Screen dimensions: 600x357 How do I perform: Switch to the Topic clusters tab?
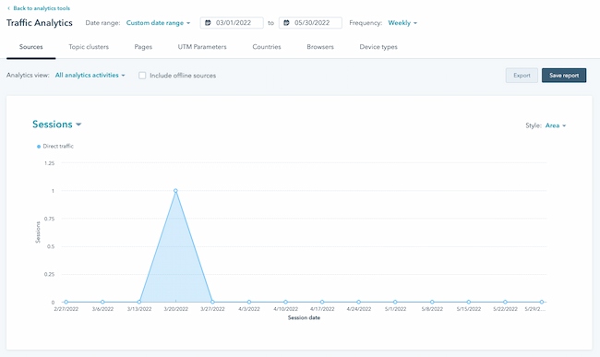click(x=89, y=47)
